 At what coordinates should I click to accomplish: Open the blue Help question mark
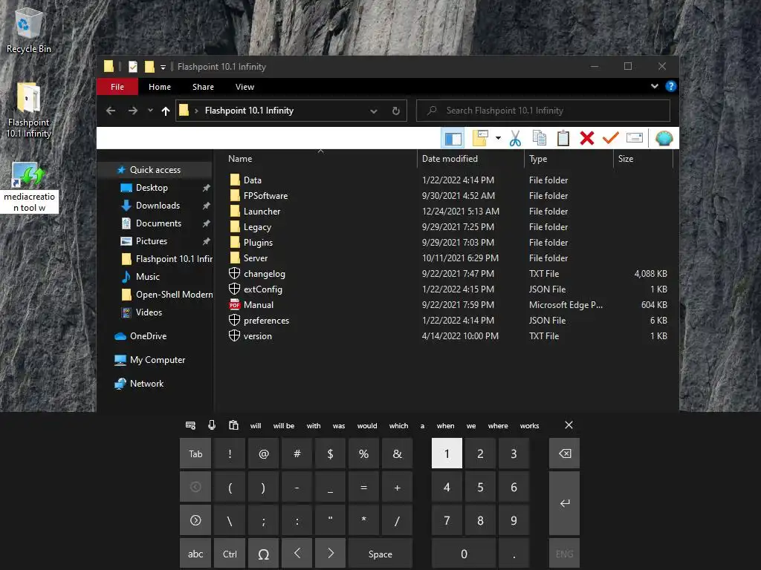coord(671,86)
